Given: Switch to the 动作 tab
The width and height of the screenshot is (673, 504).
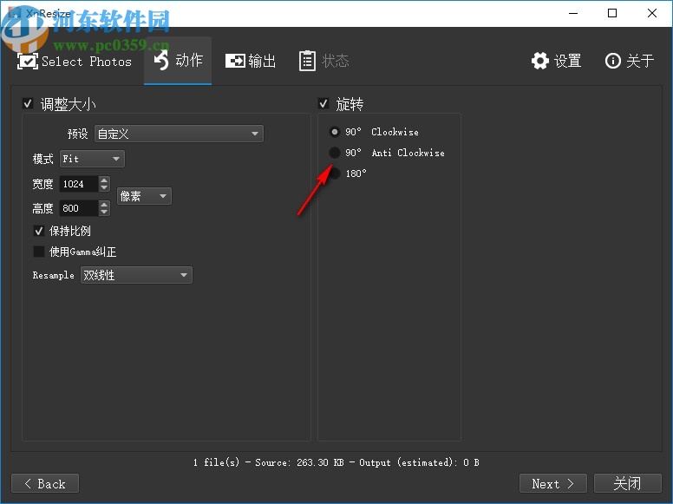Looking at the screenshot, I should (178, 61).
